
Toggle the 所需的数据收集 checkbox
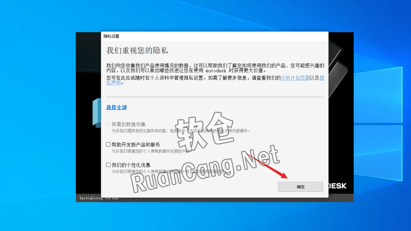point(108,124)
